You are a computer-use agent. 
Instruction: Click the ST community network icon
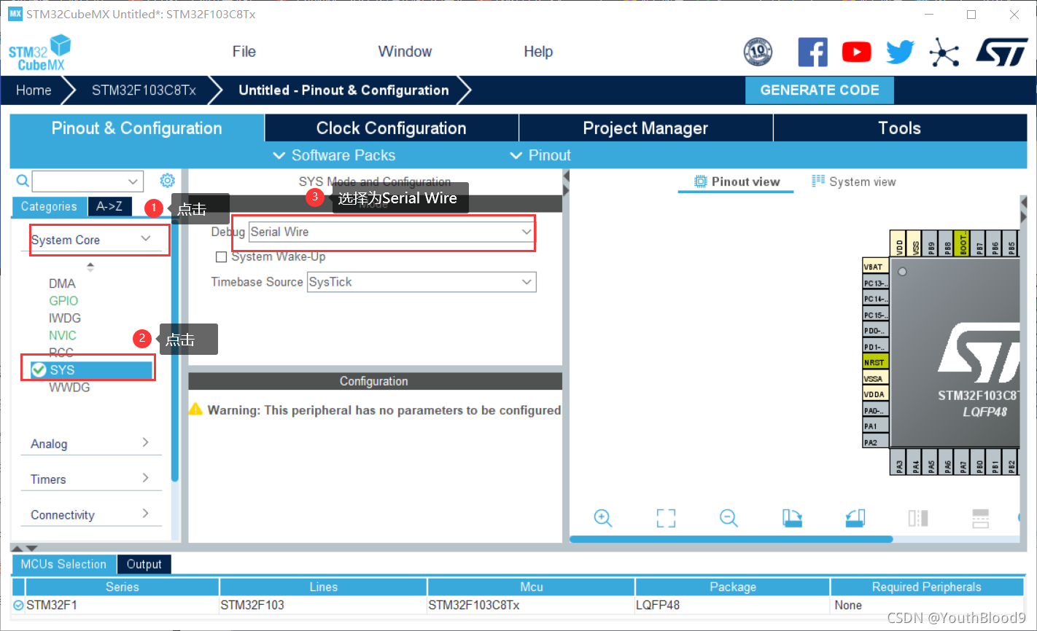tap(944, 52)
